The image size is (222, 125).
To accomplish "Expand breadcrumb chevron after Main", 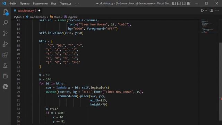I will click(x=62, y=17).
